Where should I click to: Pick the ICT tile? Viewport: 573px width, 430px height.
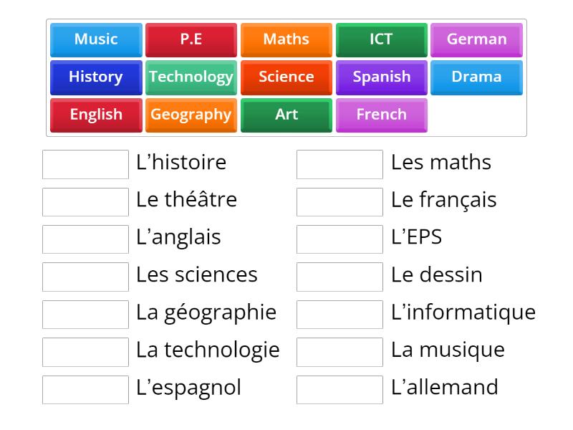[x=381, y=40]
